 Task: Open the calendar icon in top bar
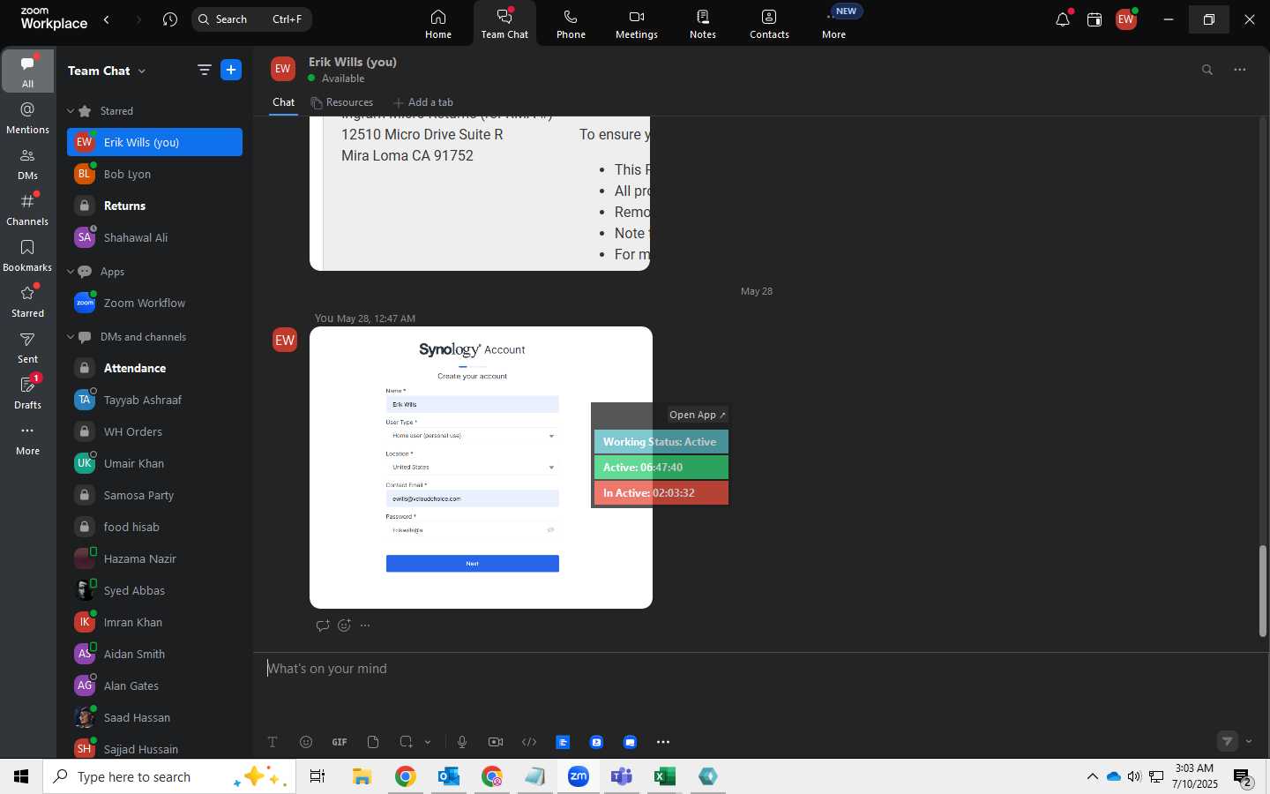point(1094,19)
